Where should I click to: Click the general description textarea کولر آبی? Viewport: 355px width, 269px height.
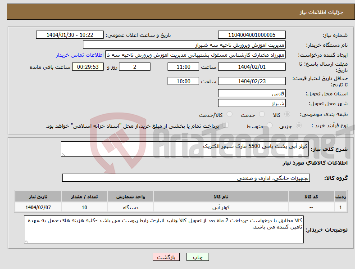click(x=185, y=149)
